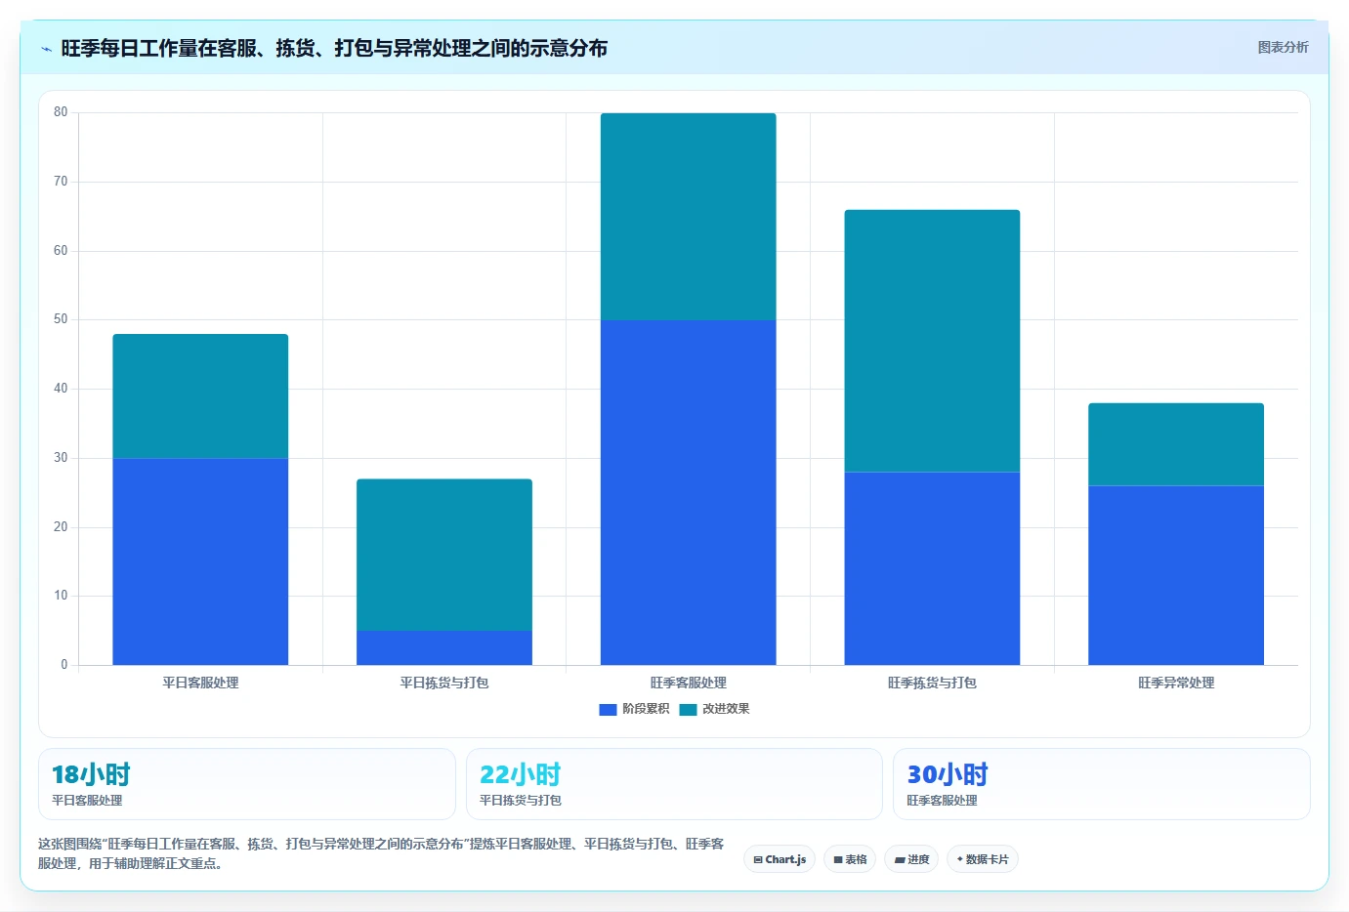This screenshot has width=1349, height=912.
Task: Click the 旺季客服处理 x-axis label
Action: 689,683
